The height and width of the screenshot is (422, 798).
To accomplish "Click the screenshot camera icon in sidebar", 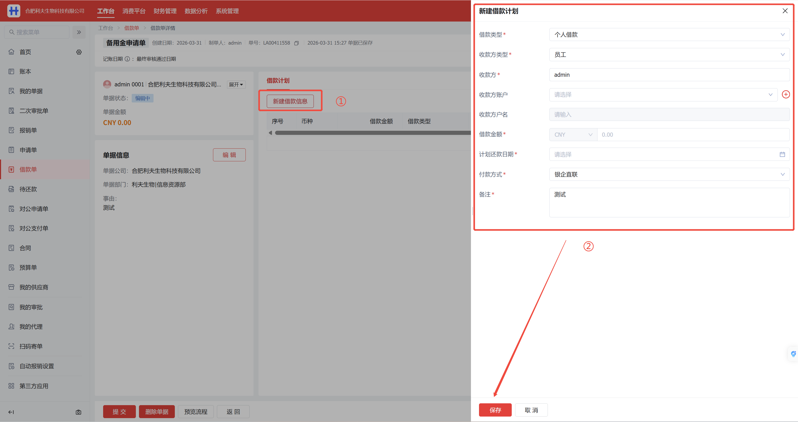I will tap(78, 412).
